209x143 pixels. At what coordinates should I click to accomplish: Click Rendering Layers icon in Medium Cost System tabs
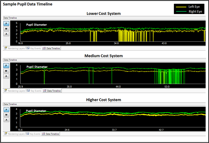(x=5, y=90)
